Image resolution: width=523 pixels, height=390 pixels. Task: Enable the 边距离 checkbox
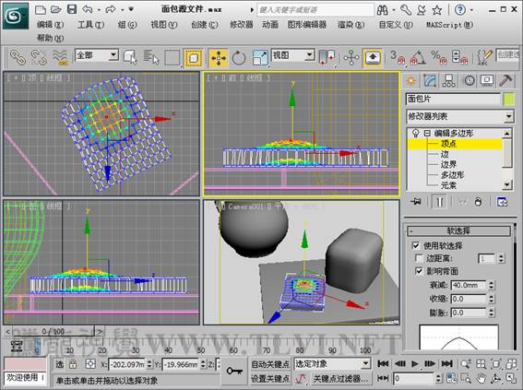click(419, 258)
